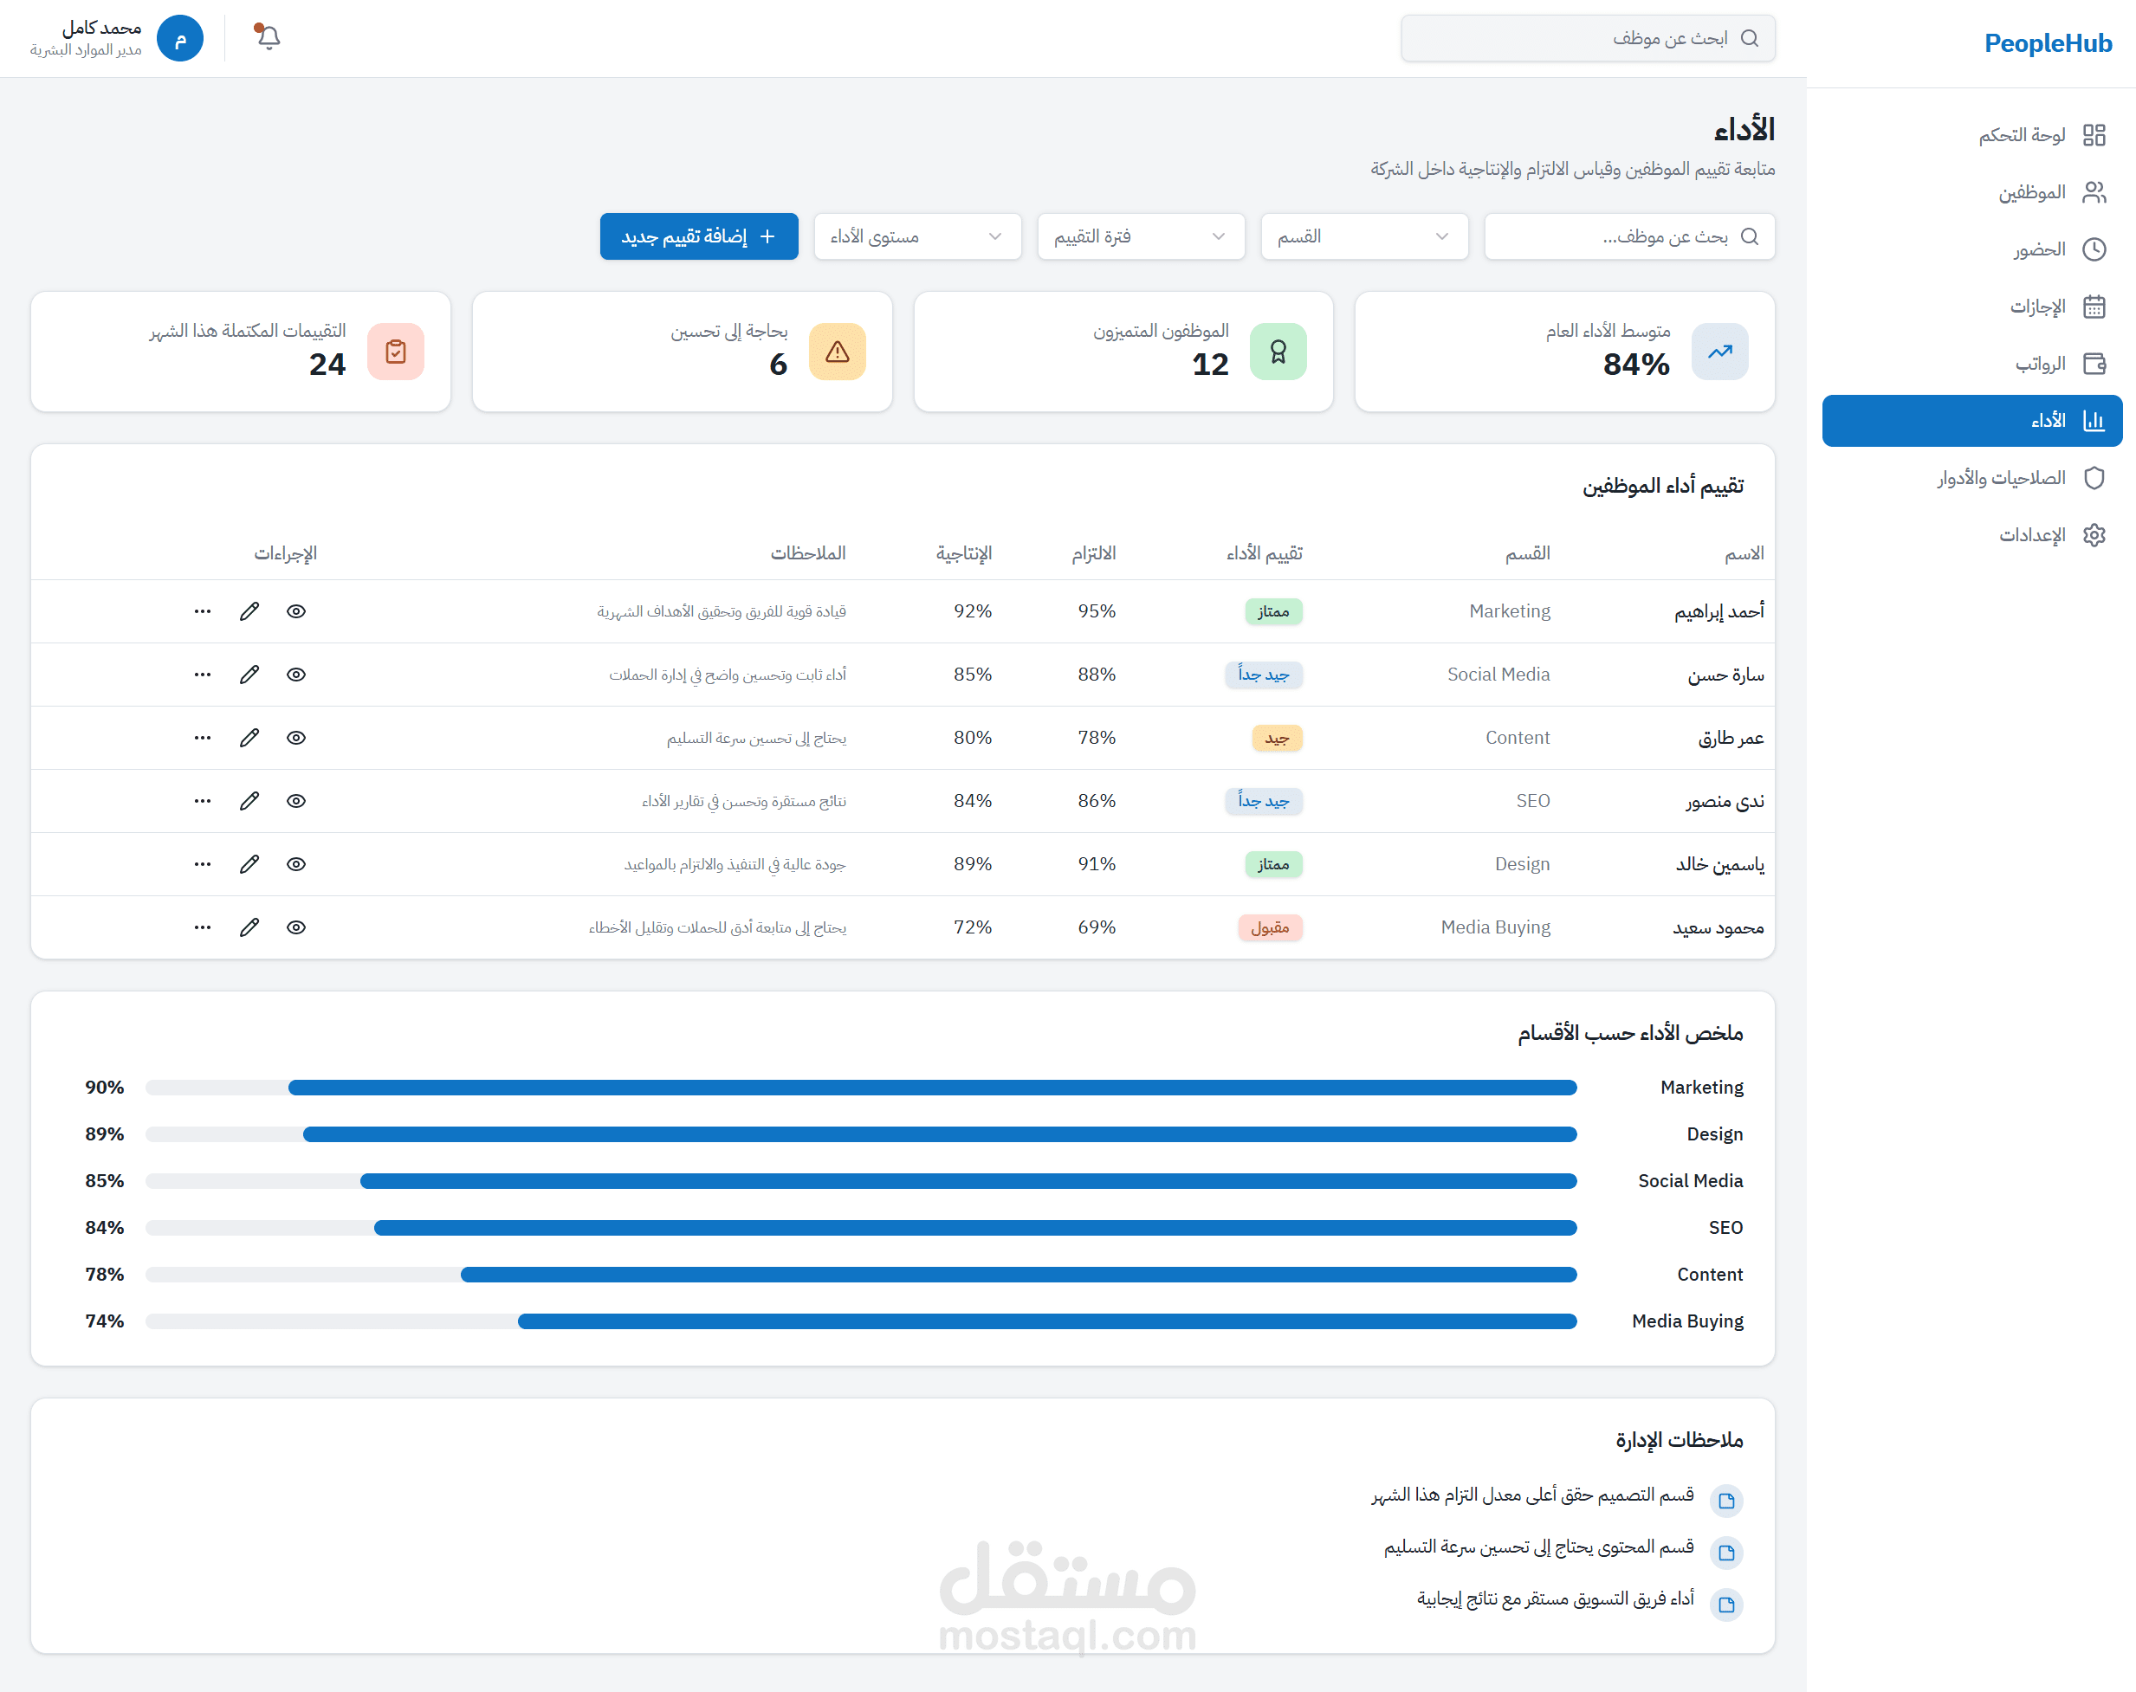Click eye icon in ياسمين خالد row
This screenshot has width=2136, height=1692.
point(296,864)
